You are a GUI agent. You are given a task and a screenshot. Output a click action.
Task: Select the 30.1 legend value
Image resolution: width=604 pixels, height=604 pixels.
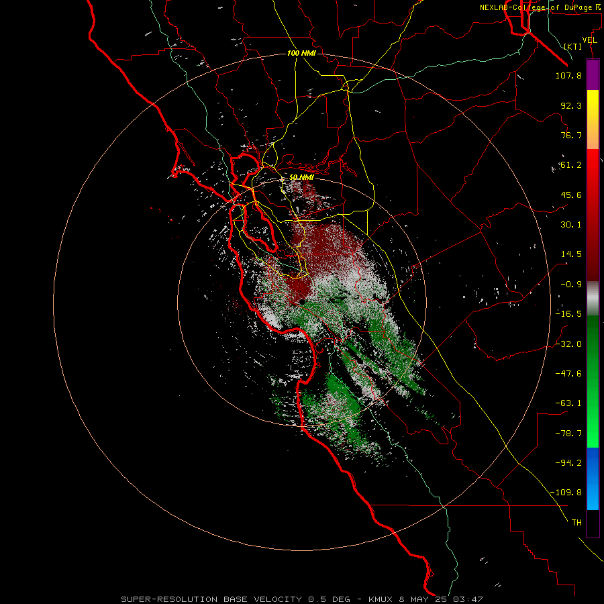pos(571,225)
